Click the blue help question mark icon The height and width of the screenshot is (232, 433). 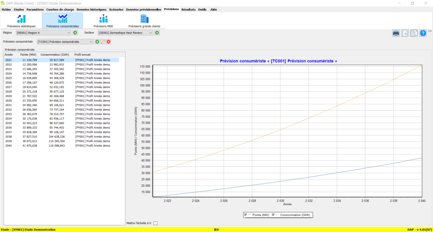tap(422, 33)
